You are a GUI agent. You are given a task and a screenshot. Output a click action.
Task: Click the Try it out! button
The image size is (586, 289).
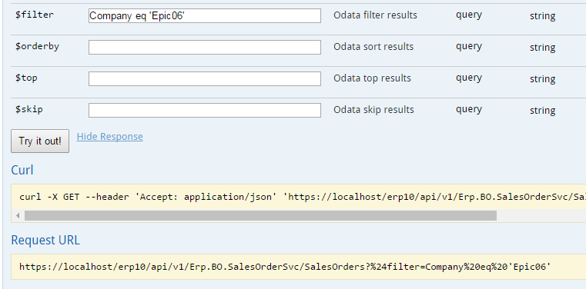[40, 141]
